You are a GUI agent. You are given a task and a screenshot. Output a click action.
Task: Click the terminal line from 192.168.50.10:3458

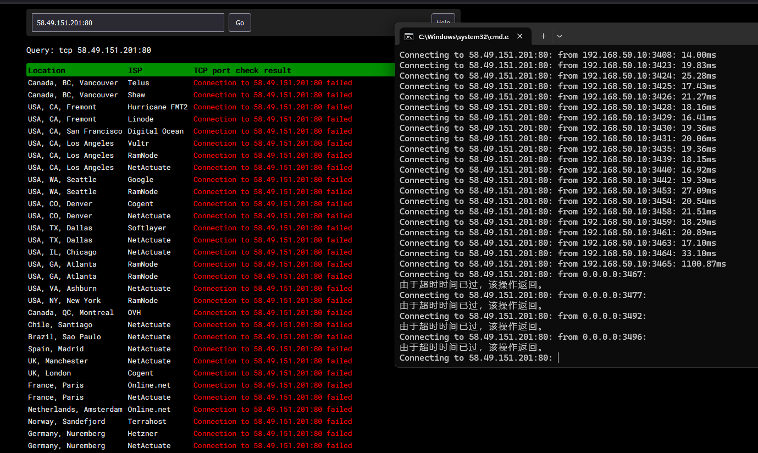[x=558, y=212]
